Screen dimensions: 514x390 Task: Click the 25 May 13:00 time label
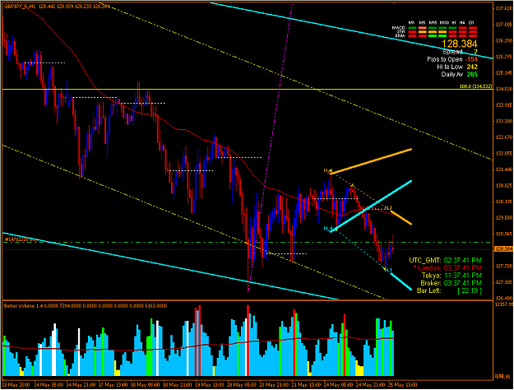(402, 385)
